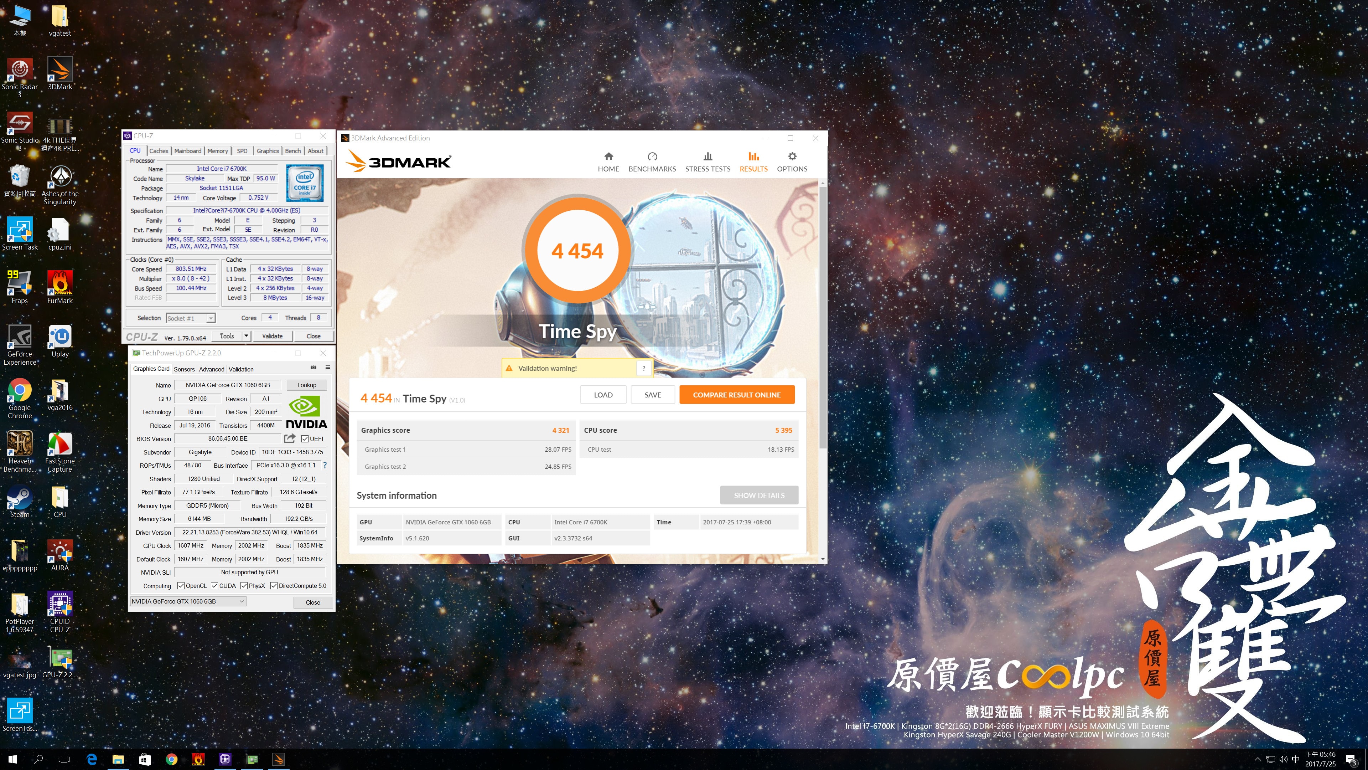This screenshot has height=770, width=1368.
Task: Open the Sonic Radar 3 desktop icon
Action: pos(20,77)
